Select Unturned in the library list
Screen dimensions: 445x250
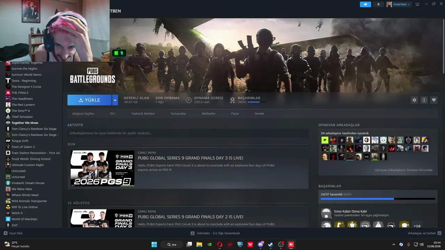[x=18, y=177]
